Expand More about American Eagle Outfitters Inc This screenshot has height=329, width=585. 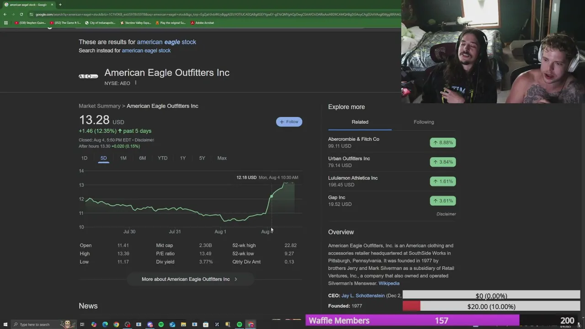[x=190, y=279]
